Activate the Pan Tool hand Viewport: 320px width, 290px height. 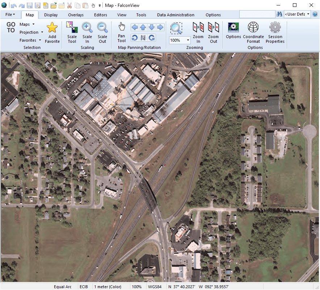point(121,33)
